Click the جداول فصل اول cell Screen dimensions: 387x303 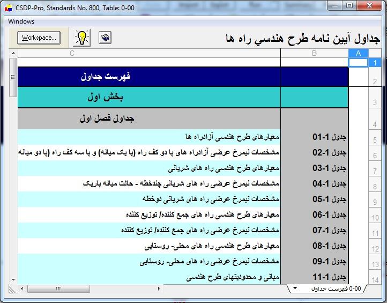point(149,119)
